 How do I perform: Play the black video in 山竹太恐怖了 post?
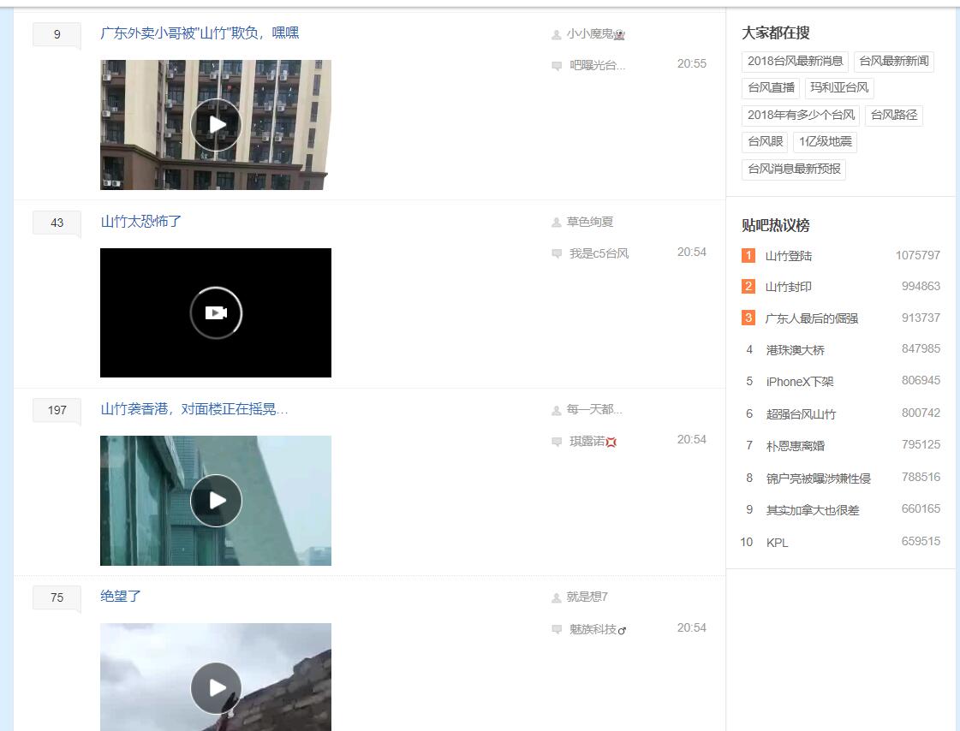tap(216, 312)
